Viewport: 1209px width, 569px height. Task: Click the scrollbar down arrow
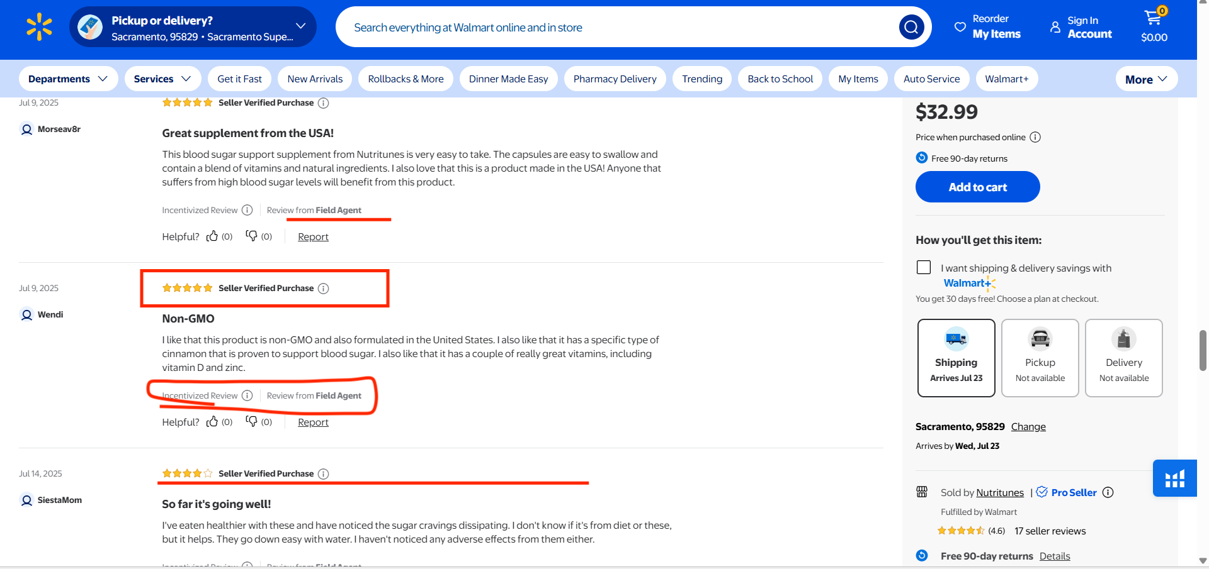[1203, 561]
